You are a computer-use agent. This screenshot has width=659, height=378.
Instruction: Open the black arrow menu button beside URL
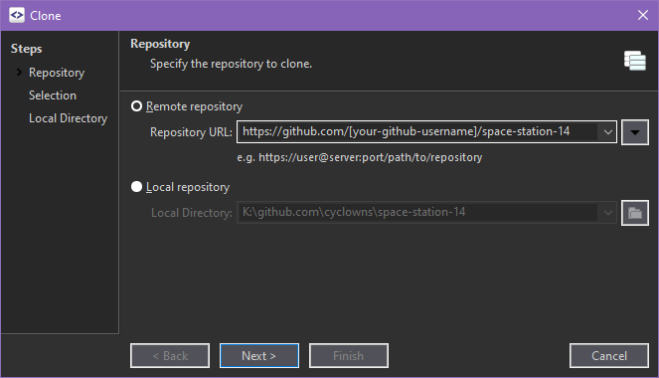pos(634,132)
